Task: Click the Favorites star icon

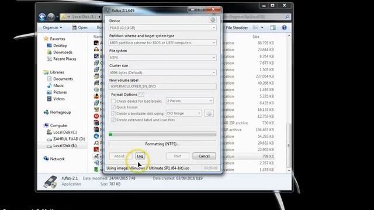Action: click(46, 38)
